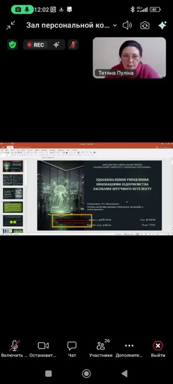173x384 pixels.
Task: Tap the 'Тетяна Пуліна' name label
Action: pos(116,73)
